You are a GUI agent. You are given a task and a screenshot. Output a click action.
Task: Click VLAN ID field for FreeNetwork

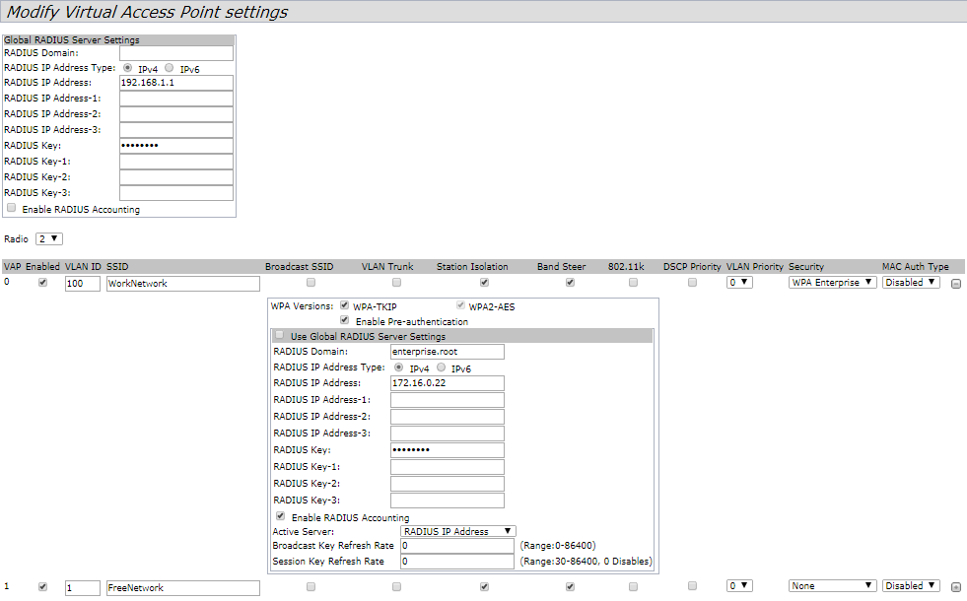click(x=83, y=588)
